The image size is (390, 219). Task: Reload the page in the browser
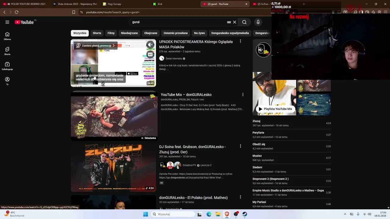point(16,12)
